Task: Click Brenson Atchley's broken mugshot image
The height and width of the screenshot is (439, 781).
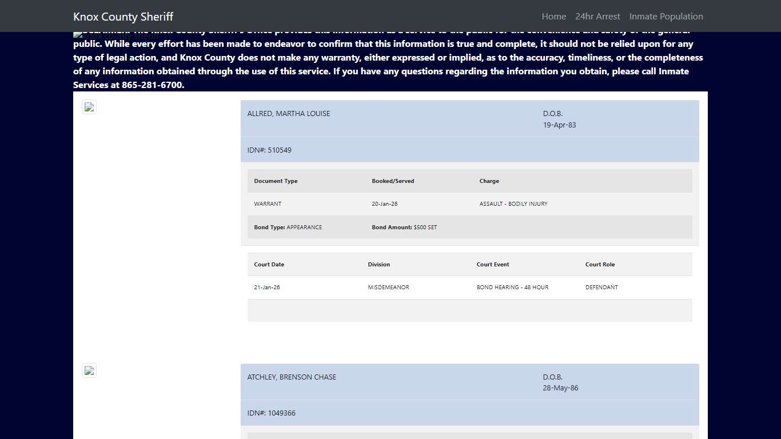Action: tap(89, 370)
